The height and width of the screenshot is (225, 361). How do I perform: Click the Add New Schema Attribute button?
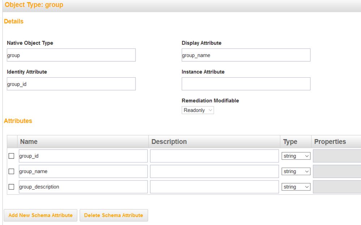[x=40, y=215]
